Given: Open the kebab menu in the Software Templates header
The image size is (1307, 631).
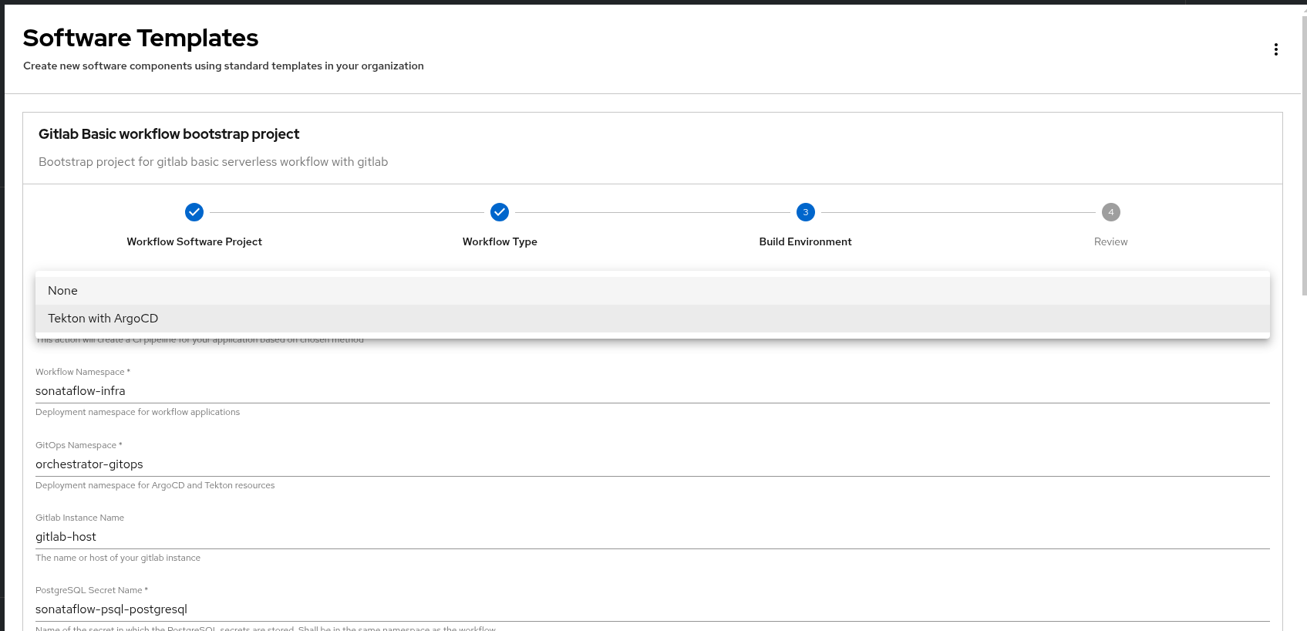Looking at the screenshot, I should coord(1276,49).
